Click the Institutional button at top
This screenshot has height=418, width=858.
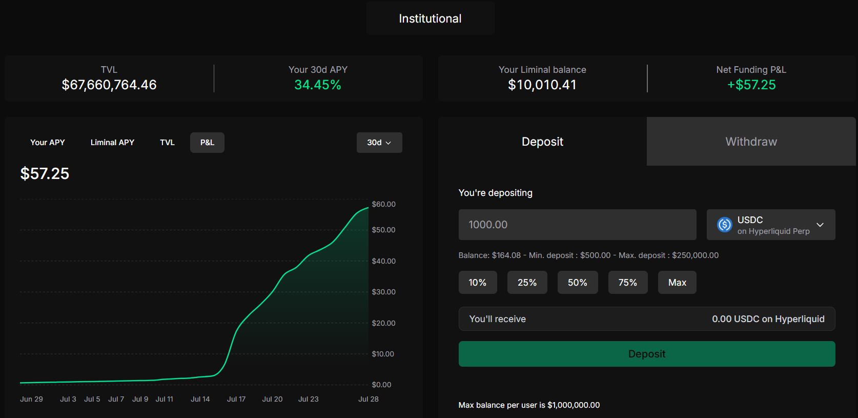pyautogui.click(x=430, y=18)
